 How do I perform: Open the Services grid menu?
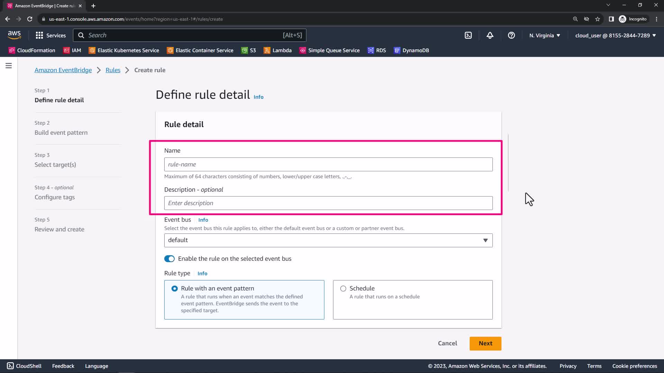50,35
